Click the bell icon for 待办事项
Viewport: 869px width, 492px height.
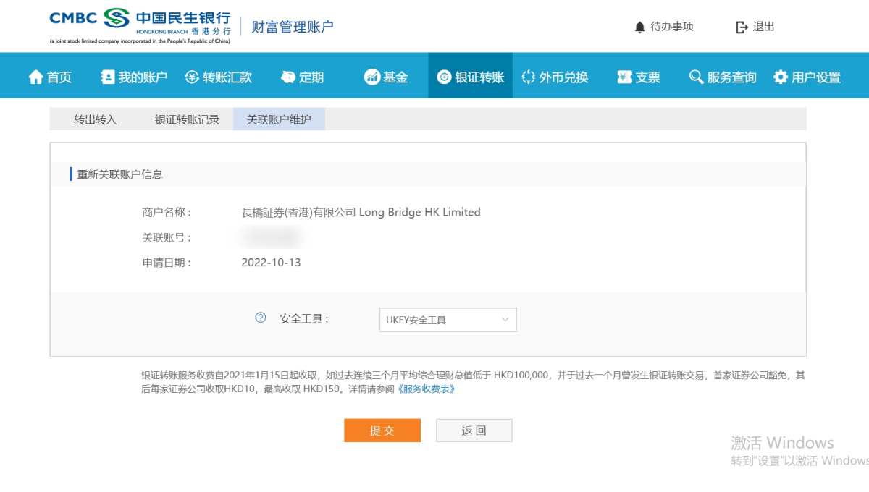639,27
